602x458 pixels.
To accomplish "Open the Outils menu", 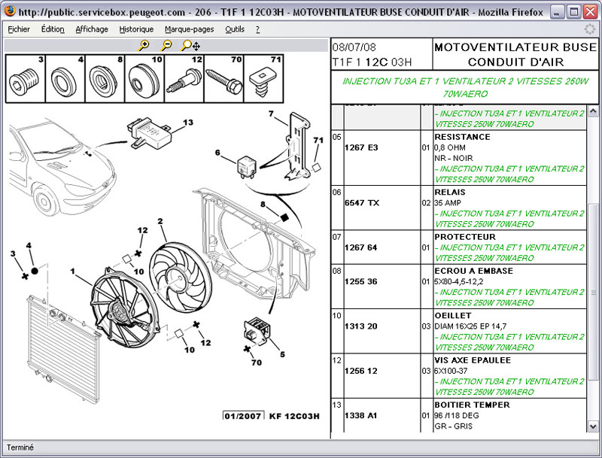I will tap(235, 29).
